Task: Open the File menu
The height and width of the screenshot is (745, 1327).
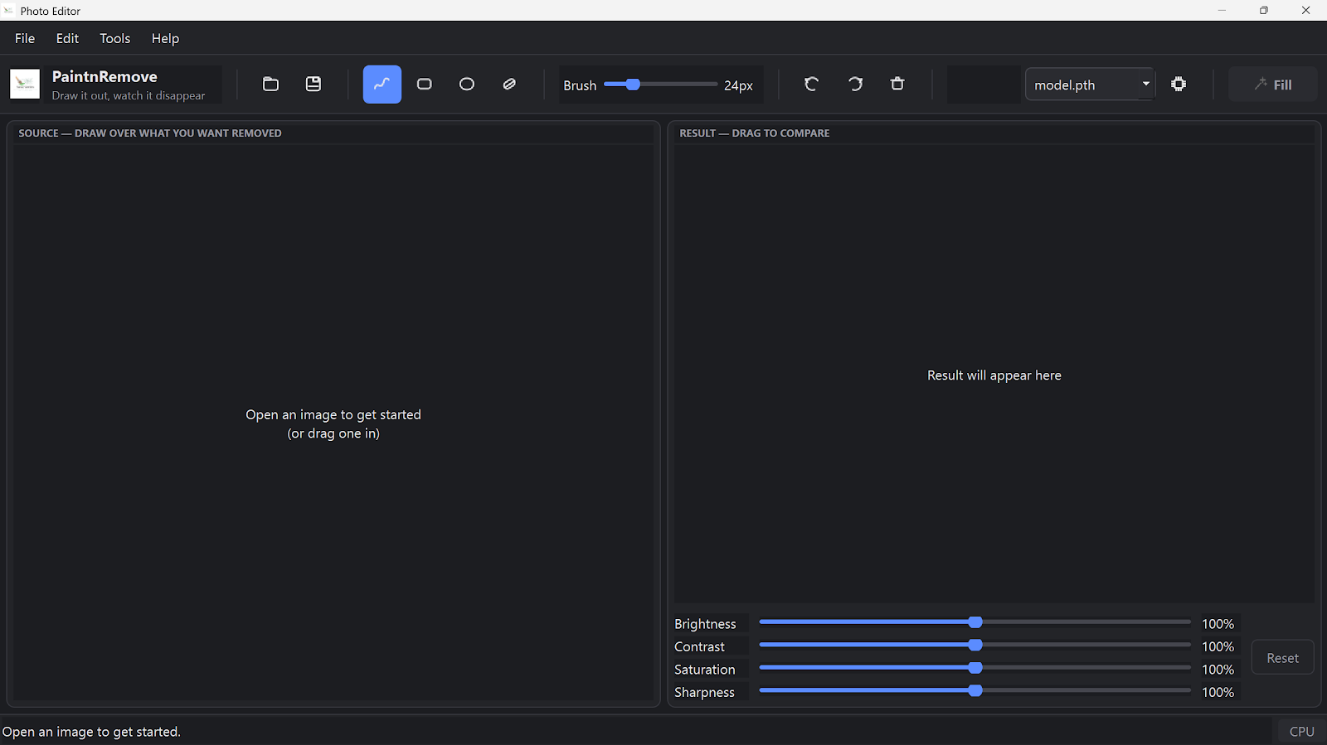Action: (x=25, y=38)
